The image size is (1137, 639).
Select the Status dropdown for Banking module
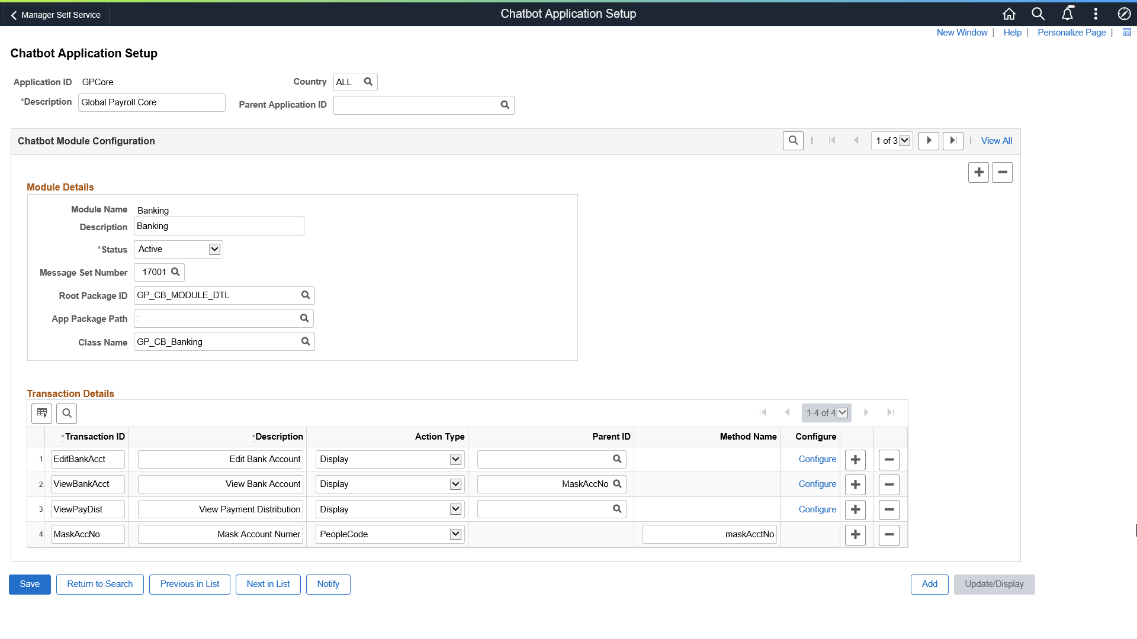tap(178, 249)
